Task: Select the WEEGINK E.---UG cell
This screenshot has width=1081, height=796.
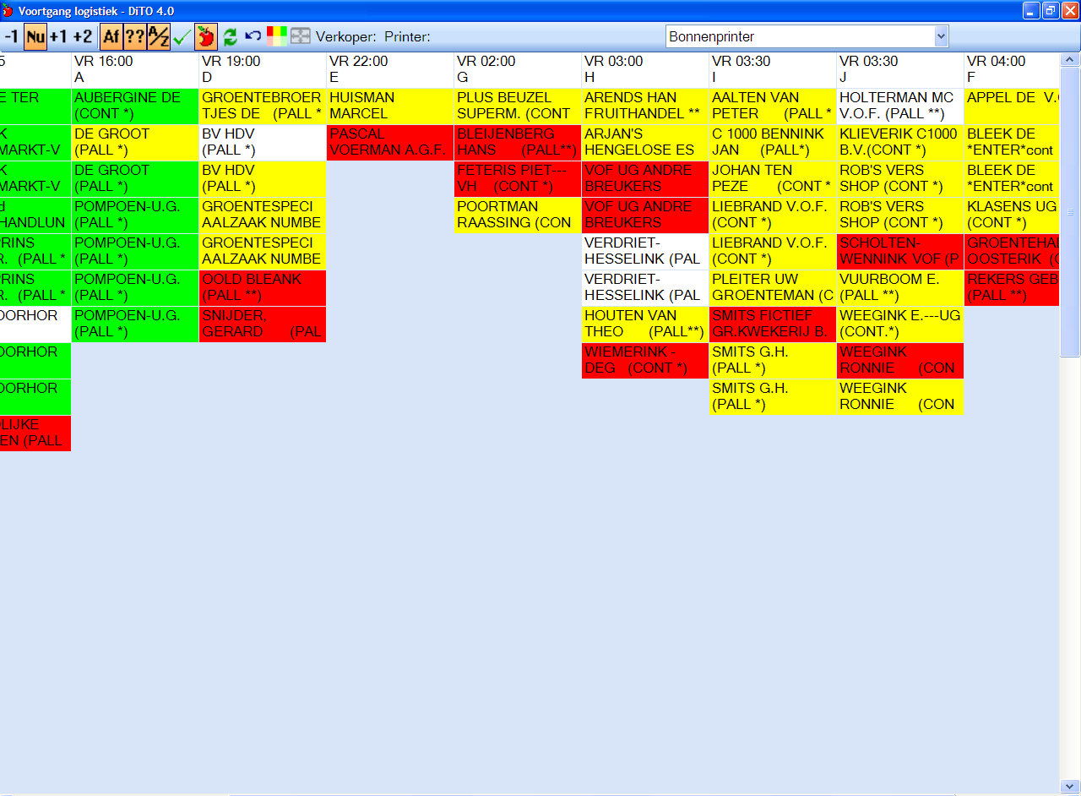Action: pyautogui.click(x=900, y=324)
